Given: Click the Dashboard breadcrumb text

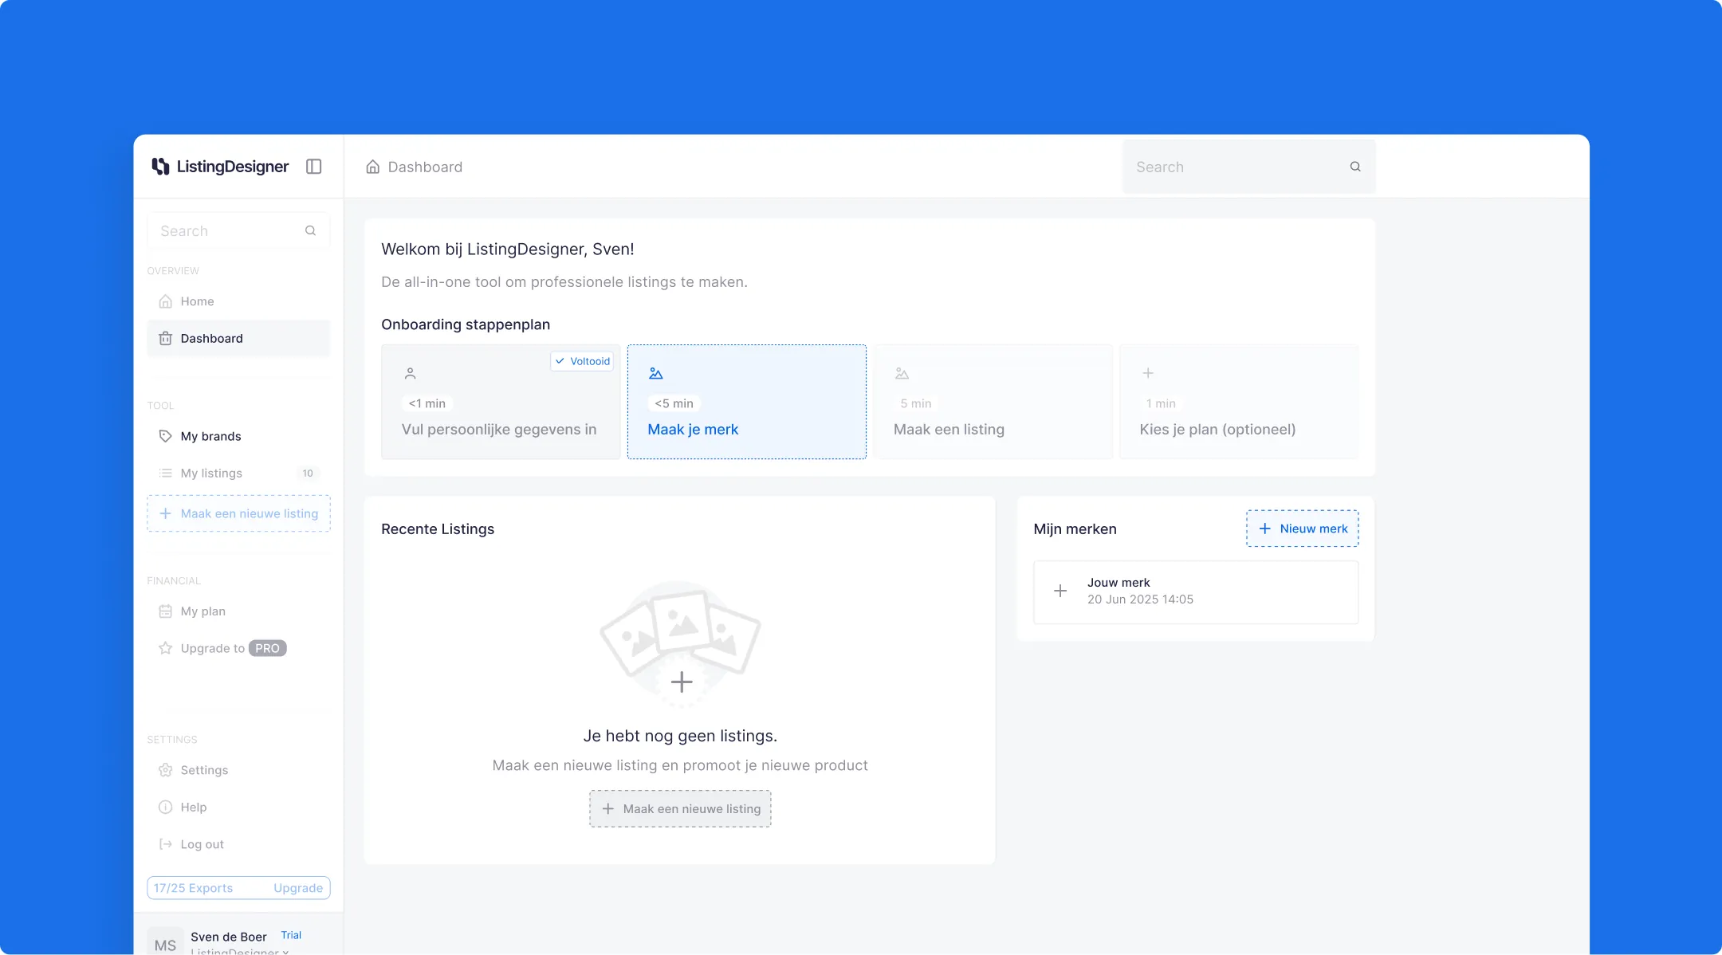Looking at the screenshot, I should point(425,167).
